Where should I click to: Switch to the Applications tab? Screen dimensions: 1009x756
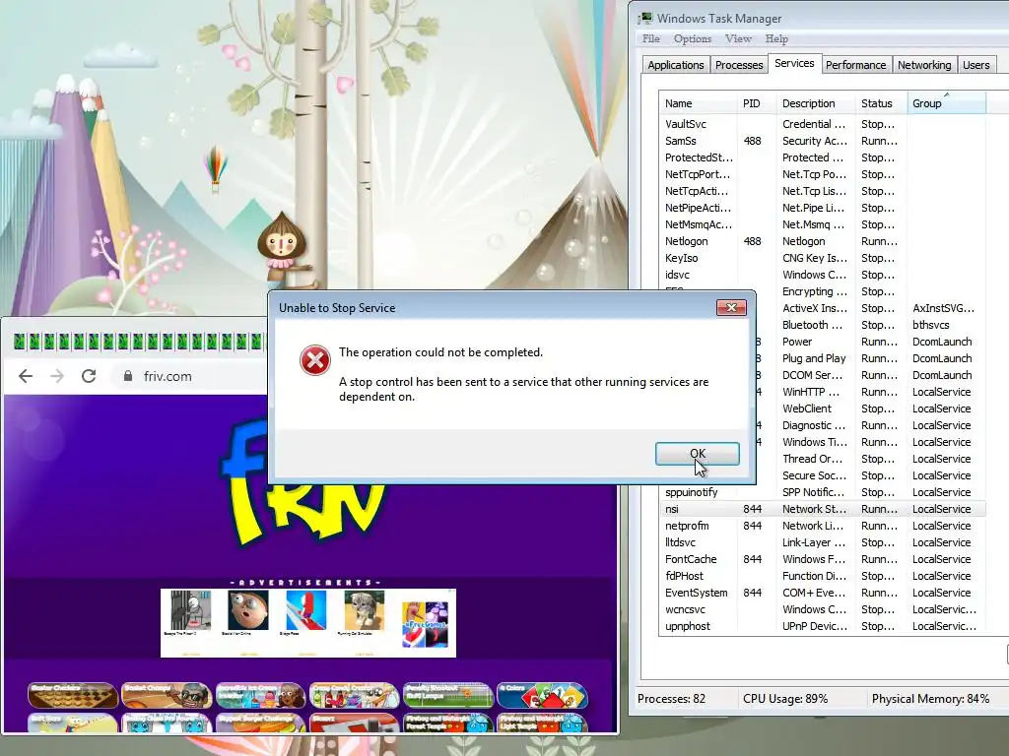pyautogui.click(x=676, y=65)
